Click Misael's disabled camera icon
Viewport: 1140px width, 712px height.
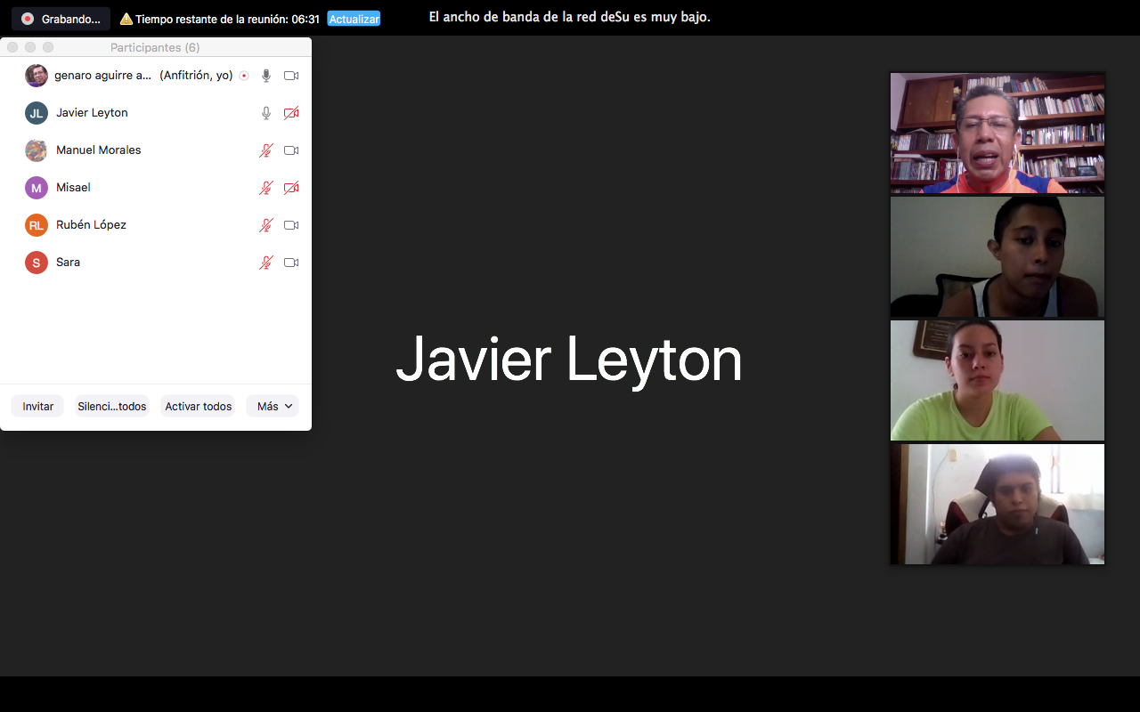point(290,188)
